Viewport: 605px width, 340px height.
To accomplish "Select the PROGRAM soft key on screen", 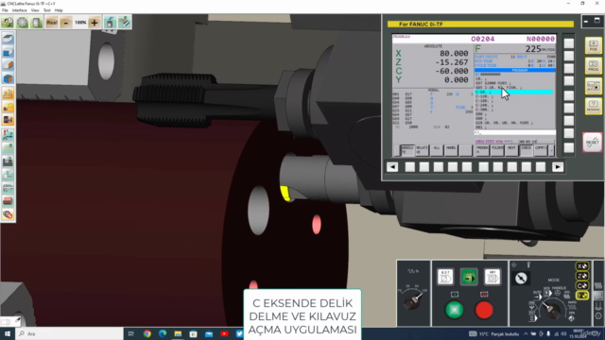I will pos(482,150).
